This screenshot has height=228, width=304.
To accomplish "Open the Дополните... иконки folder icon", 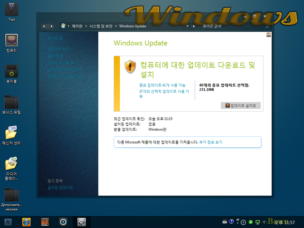I will click(x=11, y=199).
